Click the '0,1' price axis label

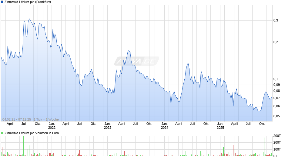coord(276,79)
